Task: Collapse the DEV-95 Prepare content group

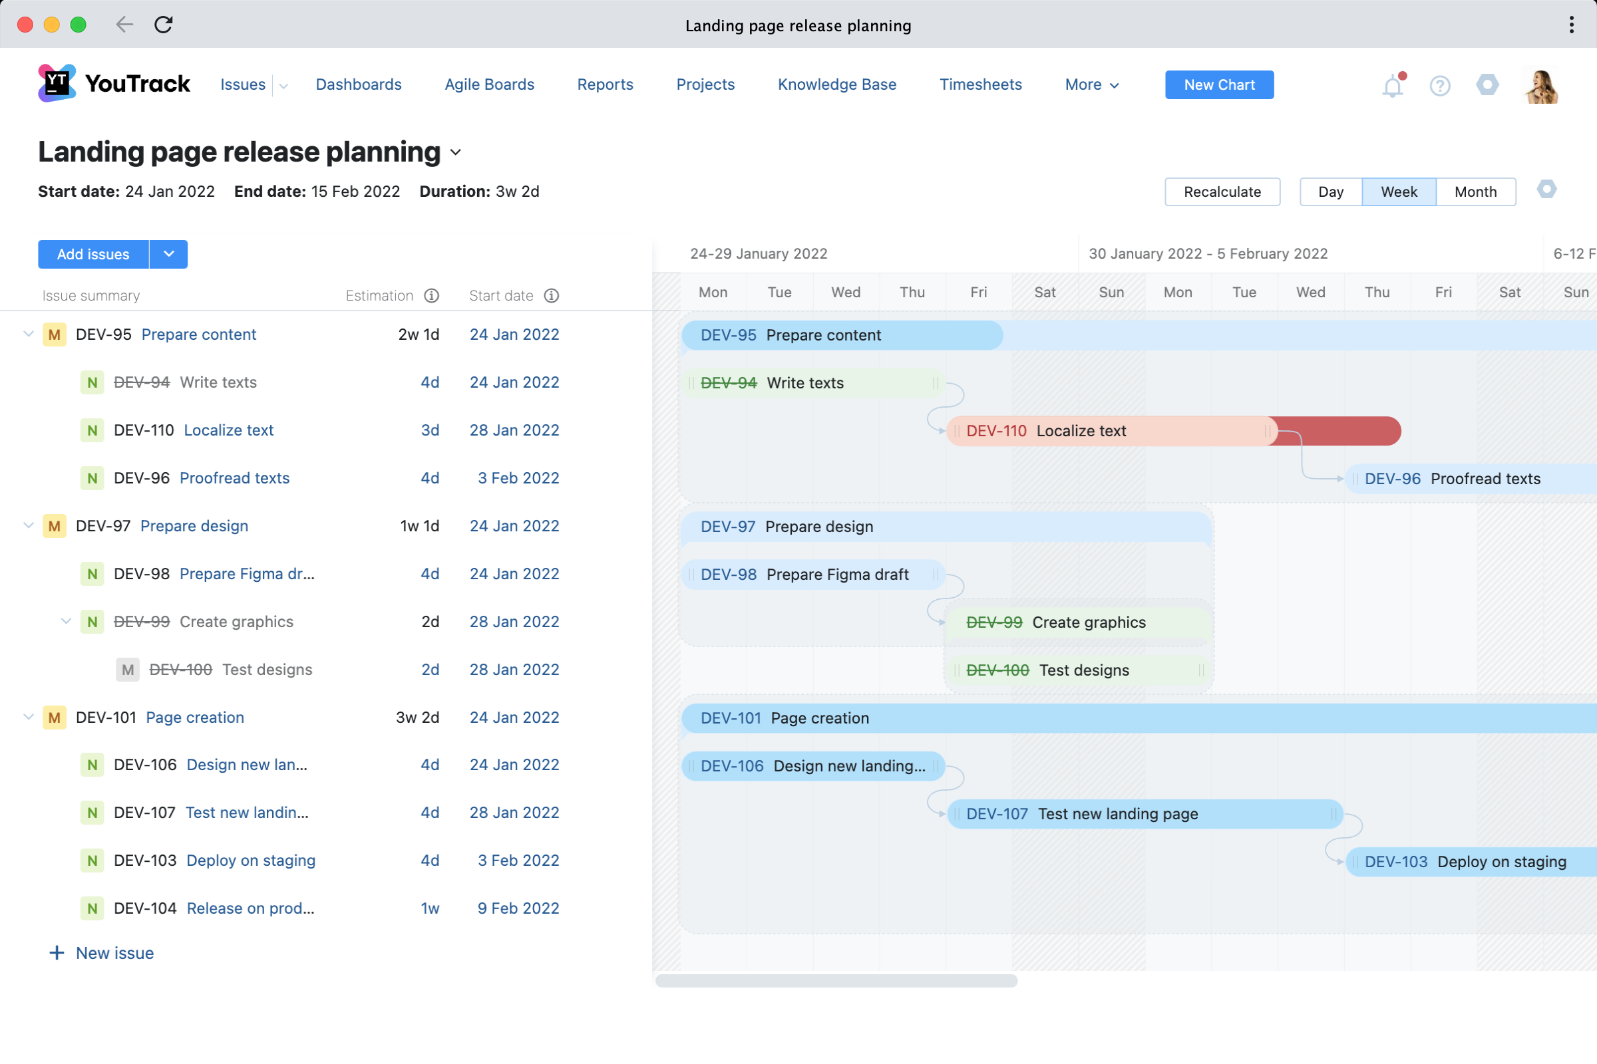Action: [x=29, y=334]
